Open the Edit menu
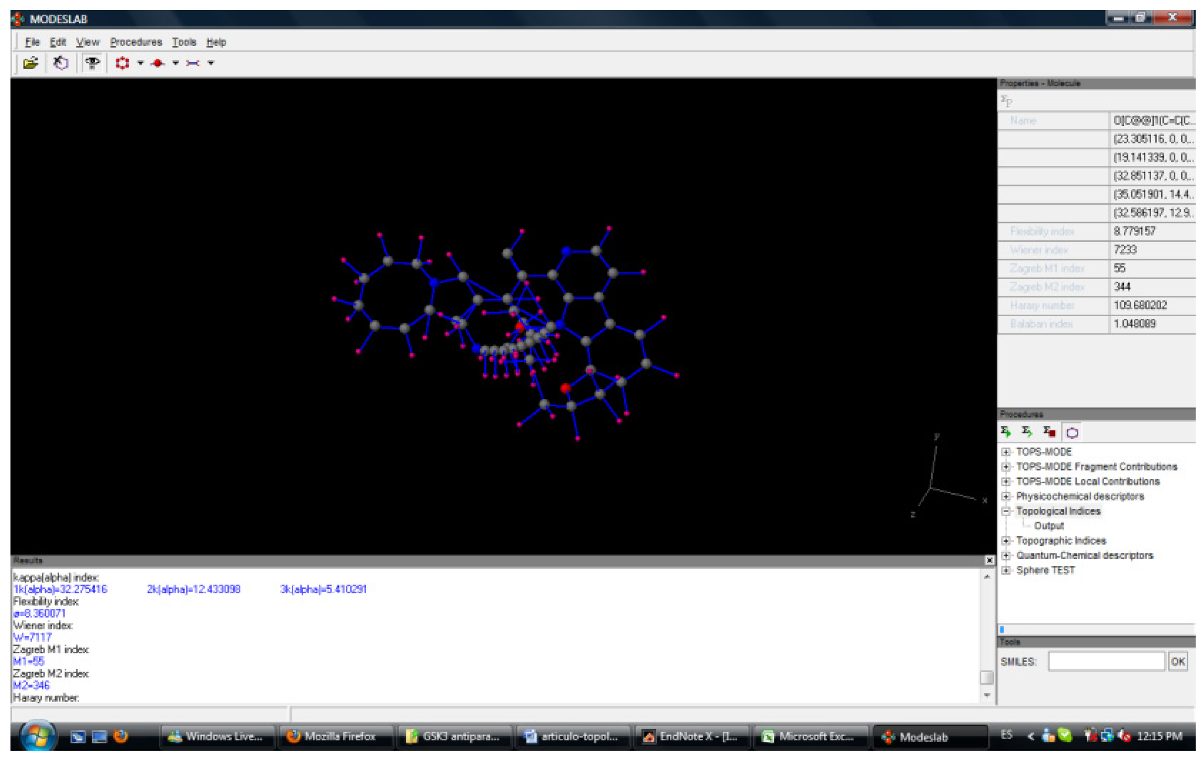The image size is (1203, 757). [x=58, y=42]
